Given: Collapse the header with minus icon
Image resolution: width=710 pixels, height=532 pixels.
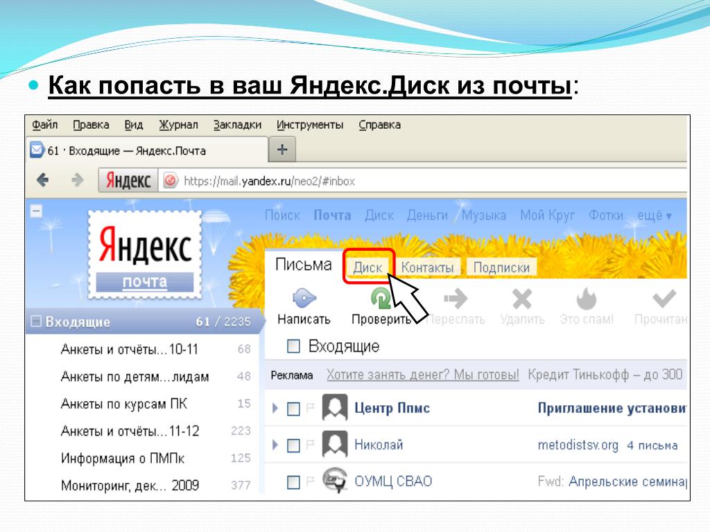Looking at the screenshot, I should (x=36, y=211).
